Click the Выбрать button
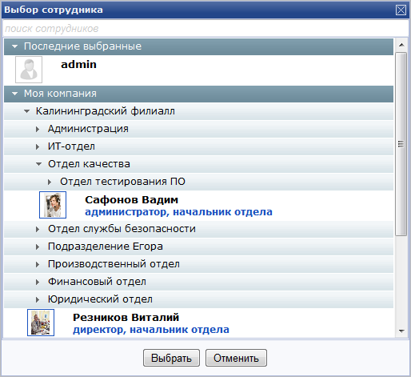Viewport: 411px width, 377px height. point(171,358)
